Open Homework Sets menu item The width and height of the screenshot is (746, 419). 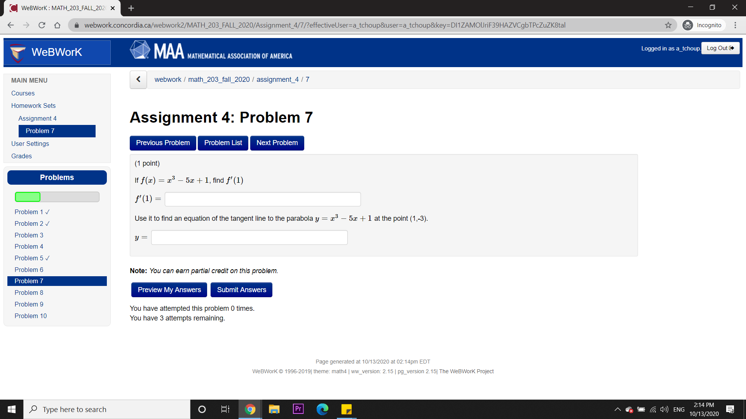coord(33,106)
